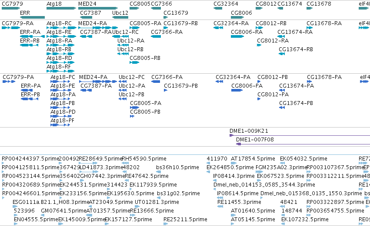Click the CG7387-PA protein label

pyautogui.click(x=96, y=86)
